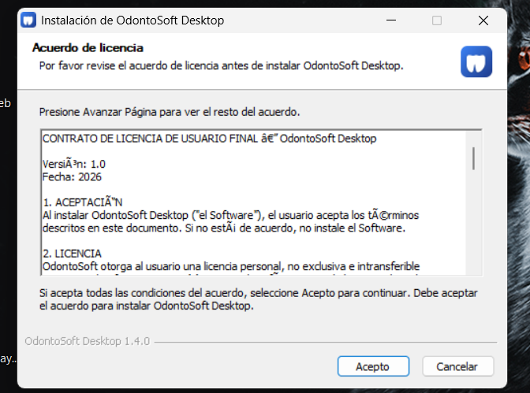Close the installer window with the X
The image size is (530, 393).
(x=483, y=20)
